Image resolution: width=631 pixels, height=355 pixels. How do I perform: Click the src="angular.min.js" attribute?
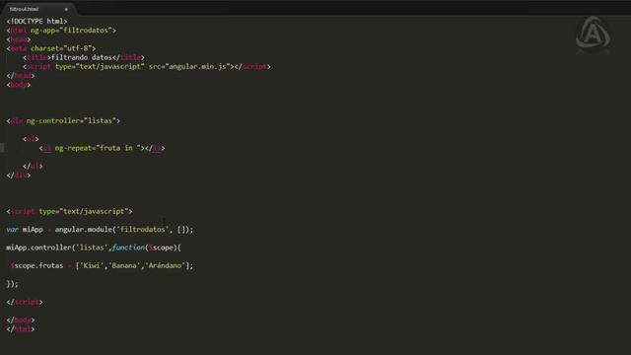(189, 67)
